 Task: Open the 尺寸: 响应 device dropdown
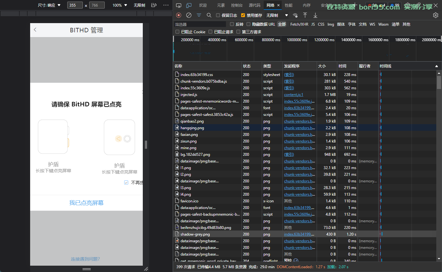coord(49,5)
